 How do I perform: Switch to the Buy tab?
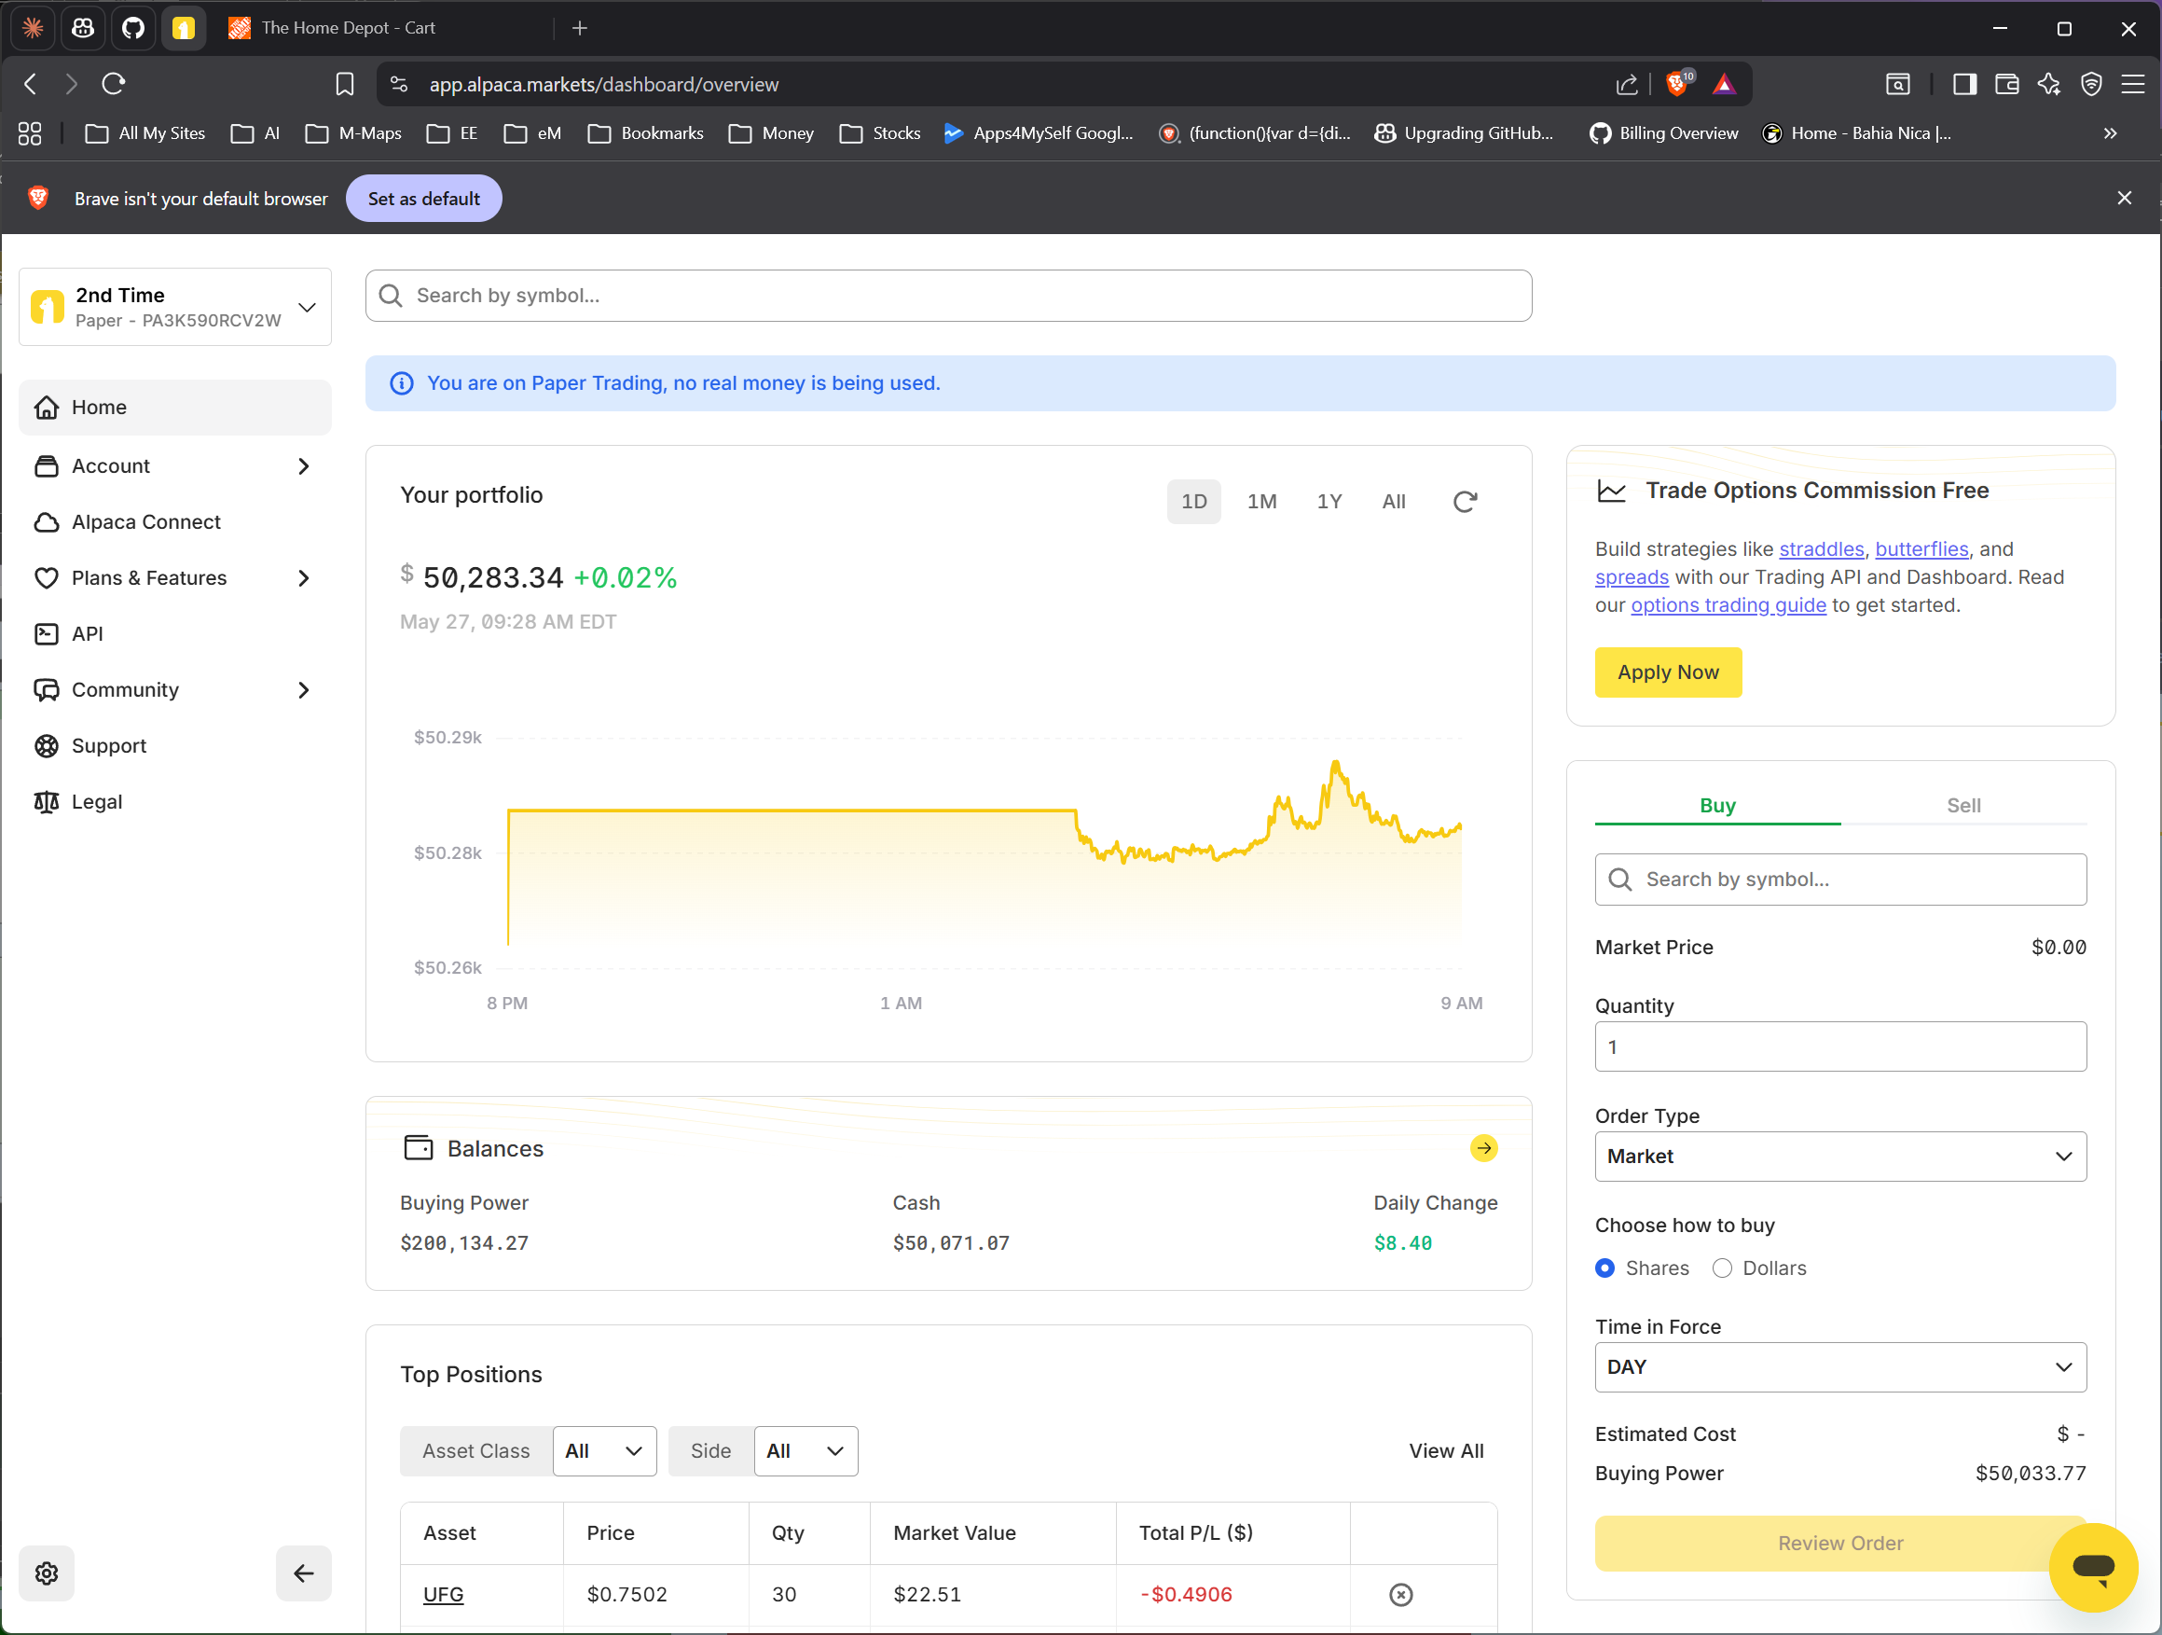point(1717,806)
